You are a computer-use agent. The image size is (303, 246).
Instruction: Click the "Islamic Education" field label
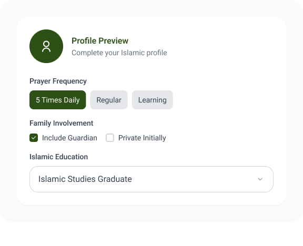click(x=58, y=157)
